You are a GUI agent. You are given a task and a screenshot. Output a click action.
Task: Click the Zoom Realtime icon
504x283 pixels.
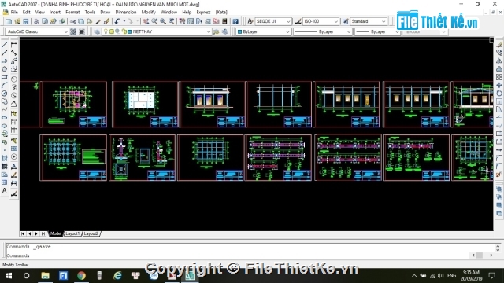tap(154, 21)
